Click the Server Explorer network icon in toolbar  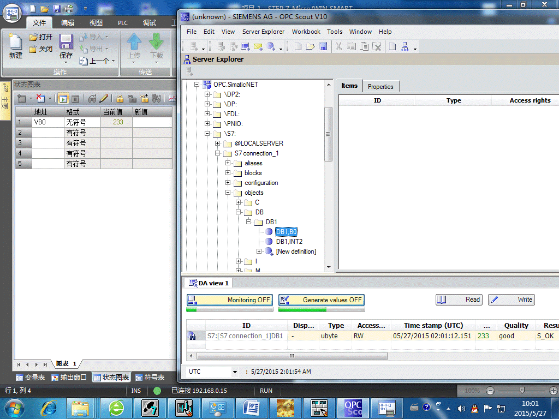coord(405,46)
